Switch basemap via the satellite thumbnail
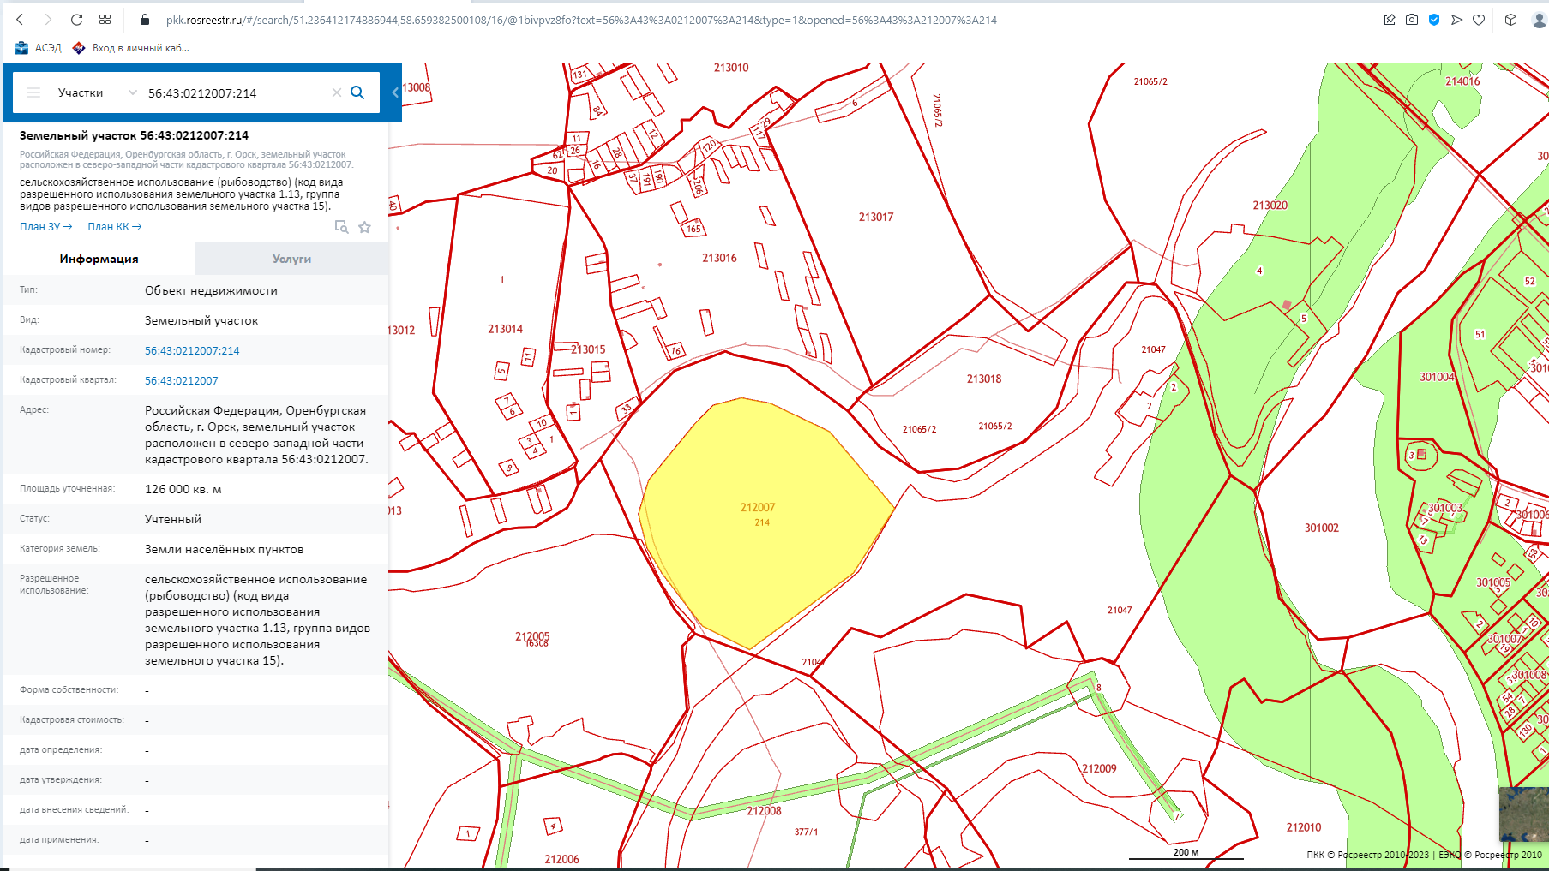The width and height of the screenshot is (1549, 871). click(1523, 814)
